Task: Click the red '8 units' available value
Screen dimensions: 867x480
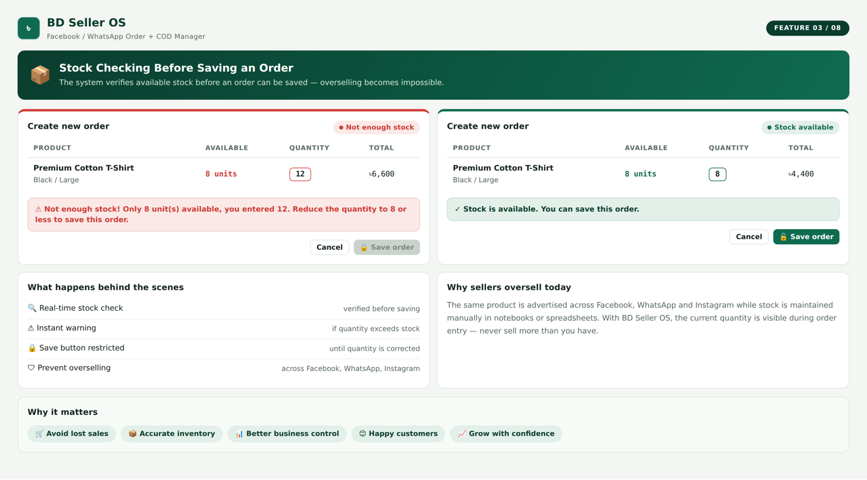Action: (x=221, y=174)
